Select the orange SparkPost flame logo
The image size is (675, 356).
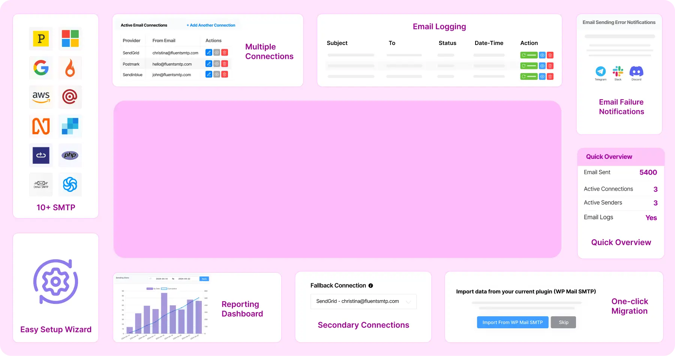click(70, 68)
